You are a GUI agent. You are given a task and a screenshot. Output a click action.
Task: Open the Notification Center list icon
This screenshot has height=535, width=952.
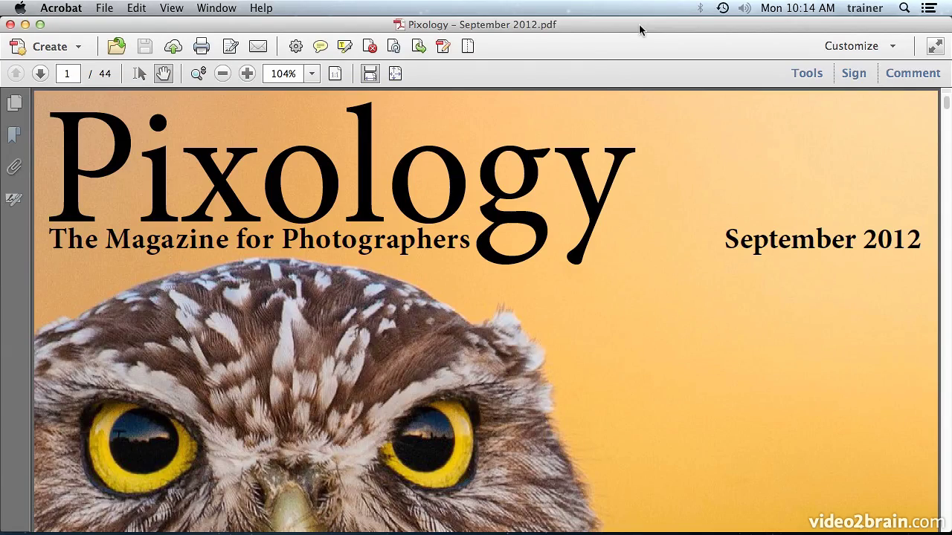tap(928, 8)
